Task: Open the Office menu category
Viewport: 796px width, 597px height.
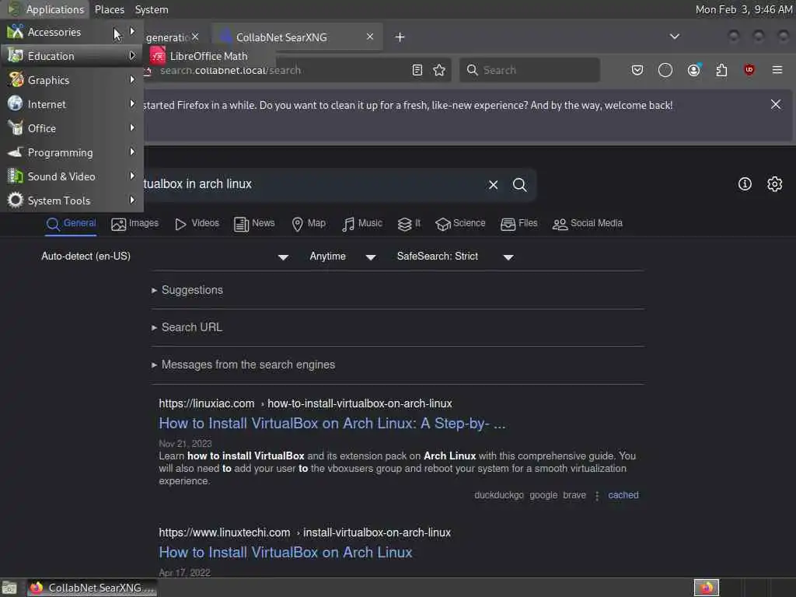Action: 72,128
